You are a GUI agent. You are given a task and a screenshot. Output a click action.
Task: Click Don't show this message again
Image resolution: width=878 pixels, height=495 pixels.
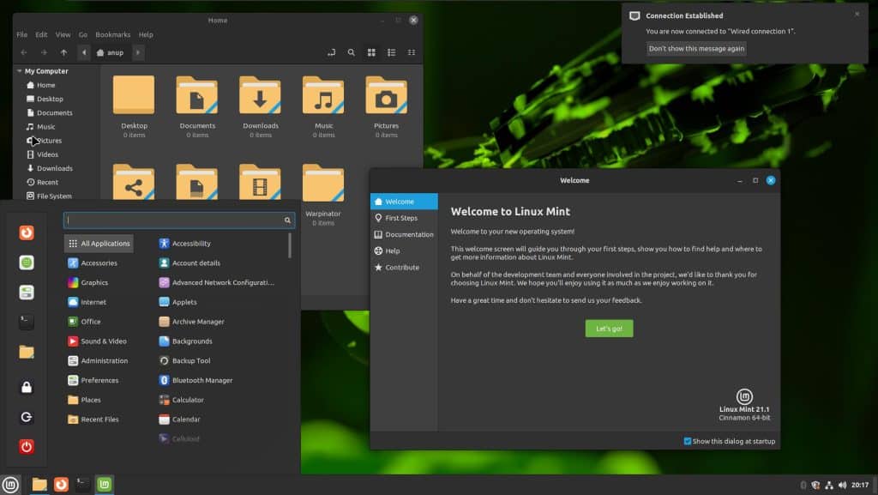tap(695, 48)
